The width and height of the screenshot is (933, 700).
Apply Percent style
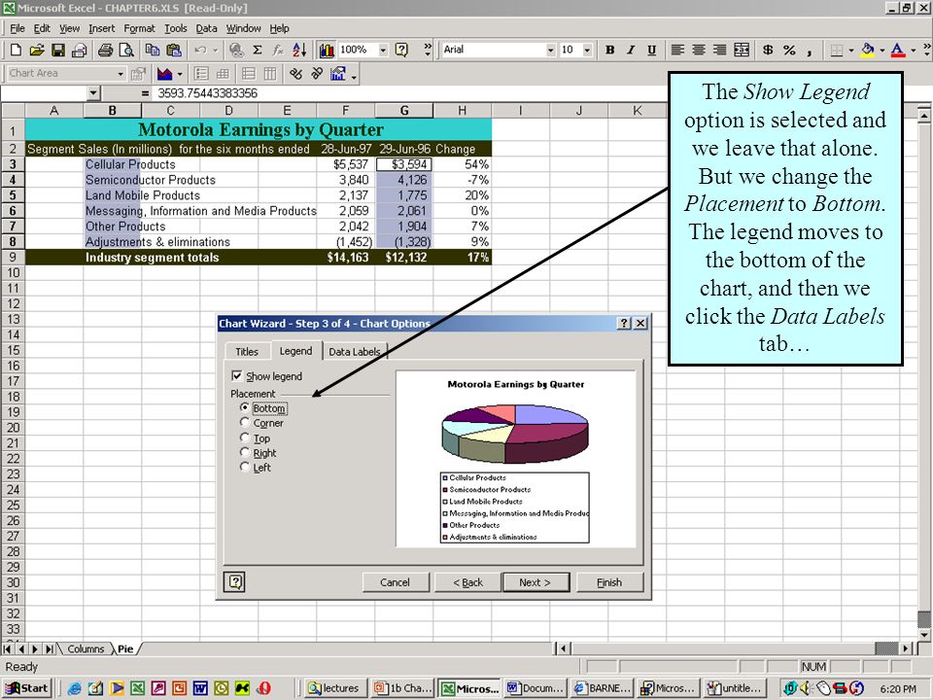point(789,51)
